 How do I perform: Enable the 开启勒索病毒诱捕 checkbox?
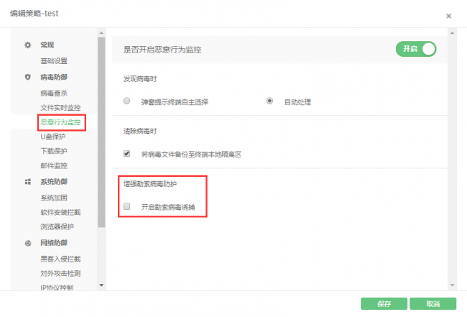[x=127, y=206]
